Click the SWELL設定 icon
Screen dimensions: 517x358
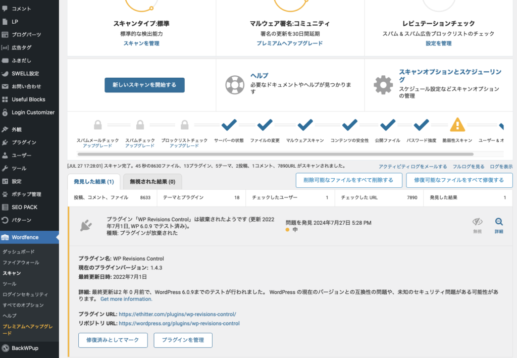(5, 74)
